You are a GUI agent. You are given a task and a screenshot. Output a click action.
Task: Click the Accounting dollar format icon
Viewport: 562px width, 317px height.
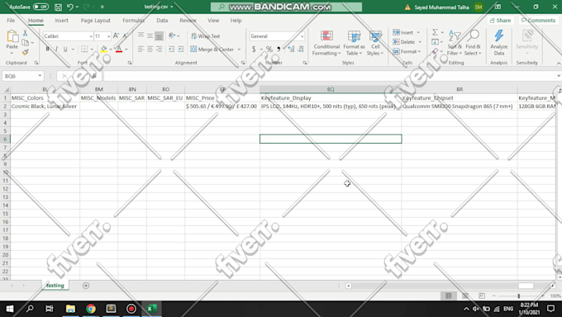(x=254, y=49)
